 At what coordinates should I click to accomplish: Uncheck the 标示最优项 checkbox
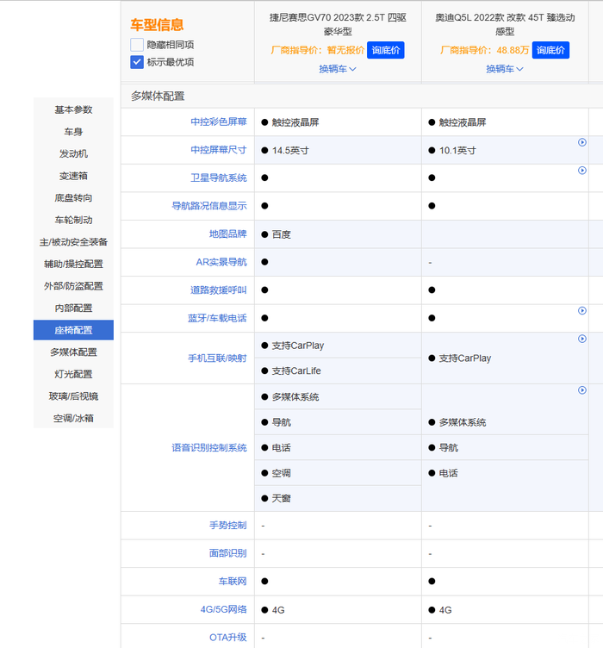point(137,62)
